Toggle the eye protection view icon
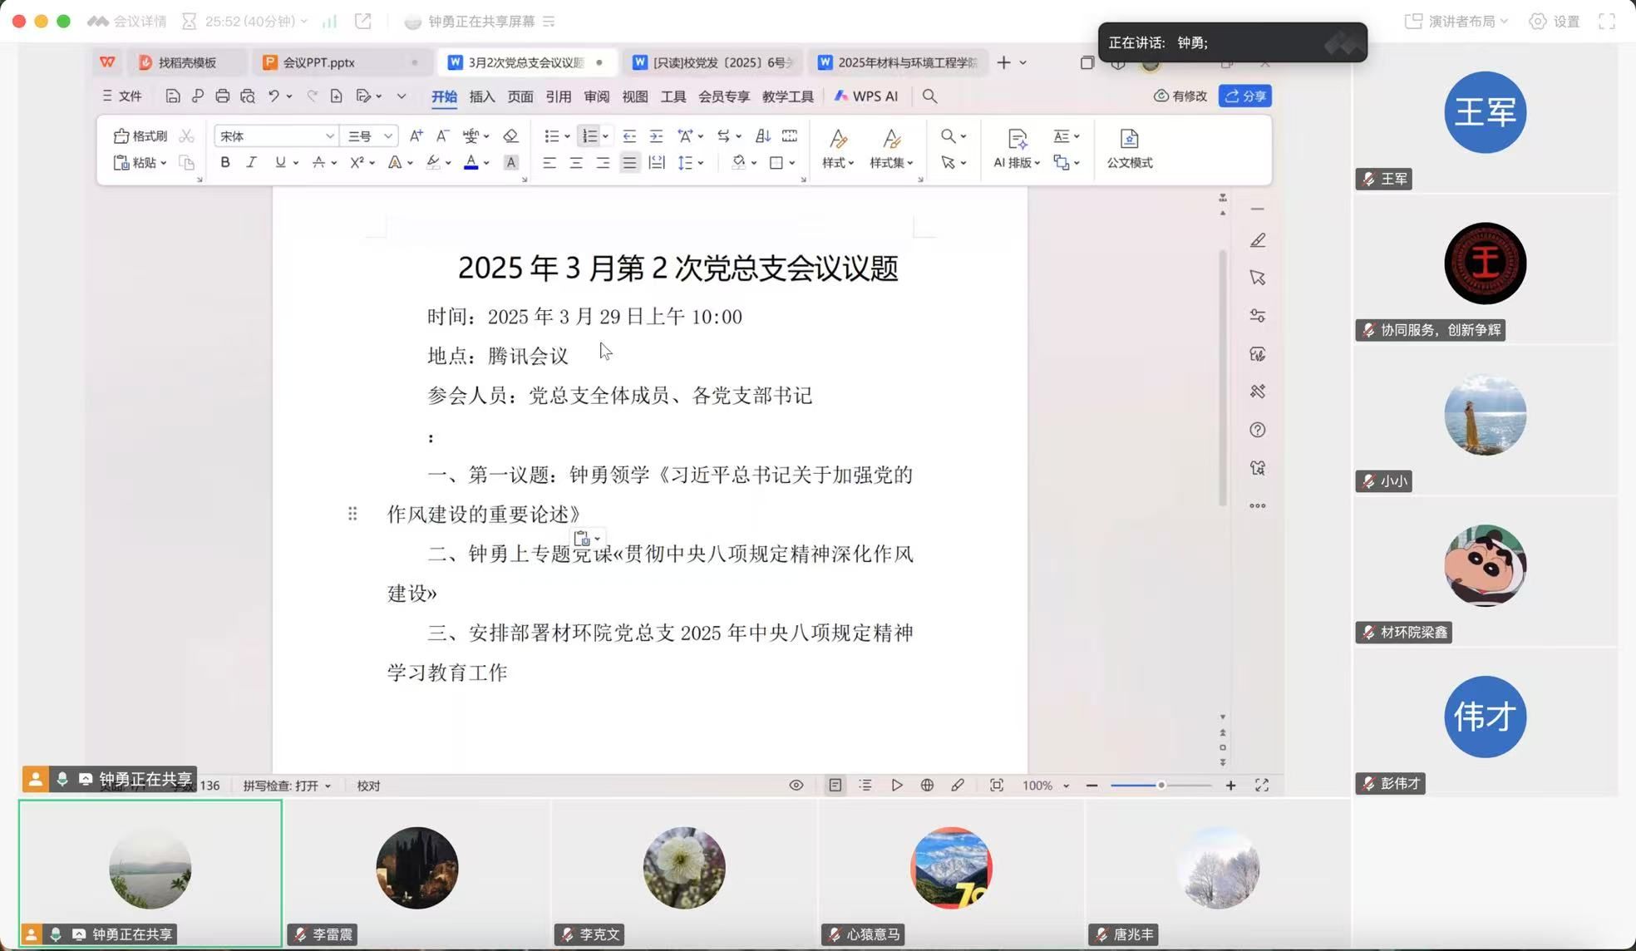This screenshot has height=951, width=1636. tap(796, 786)
